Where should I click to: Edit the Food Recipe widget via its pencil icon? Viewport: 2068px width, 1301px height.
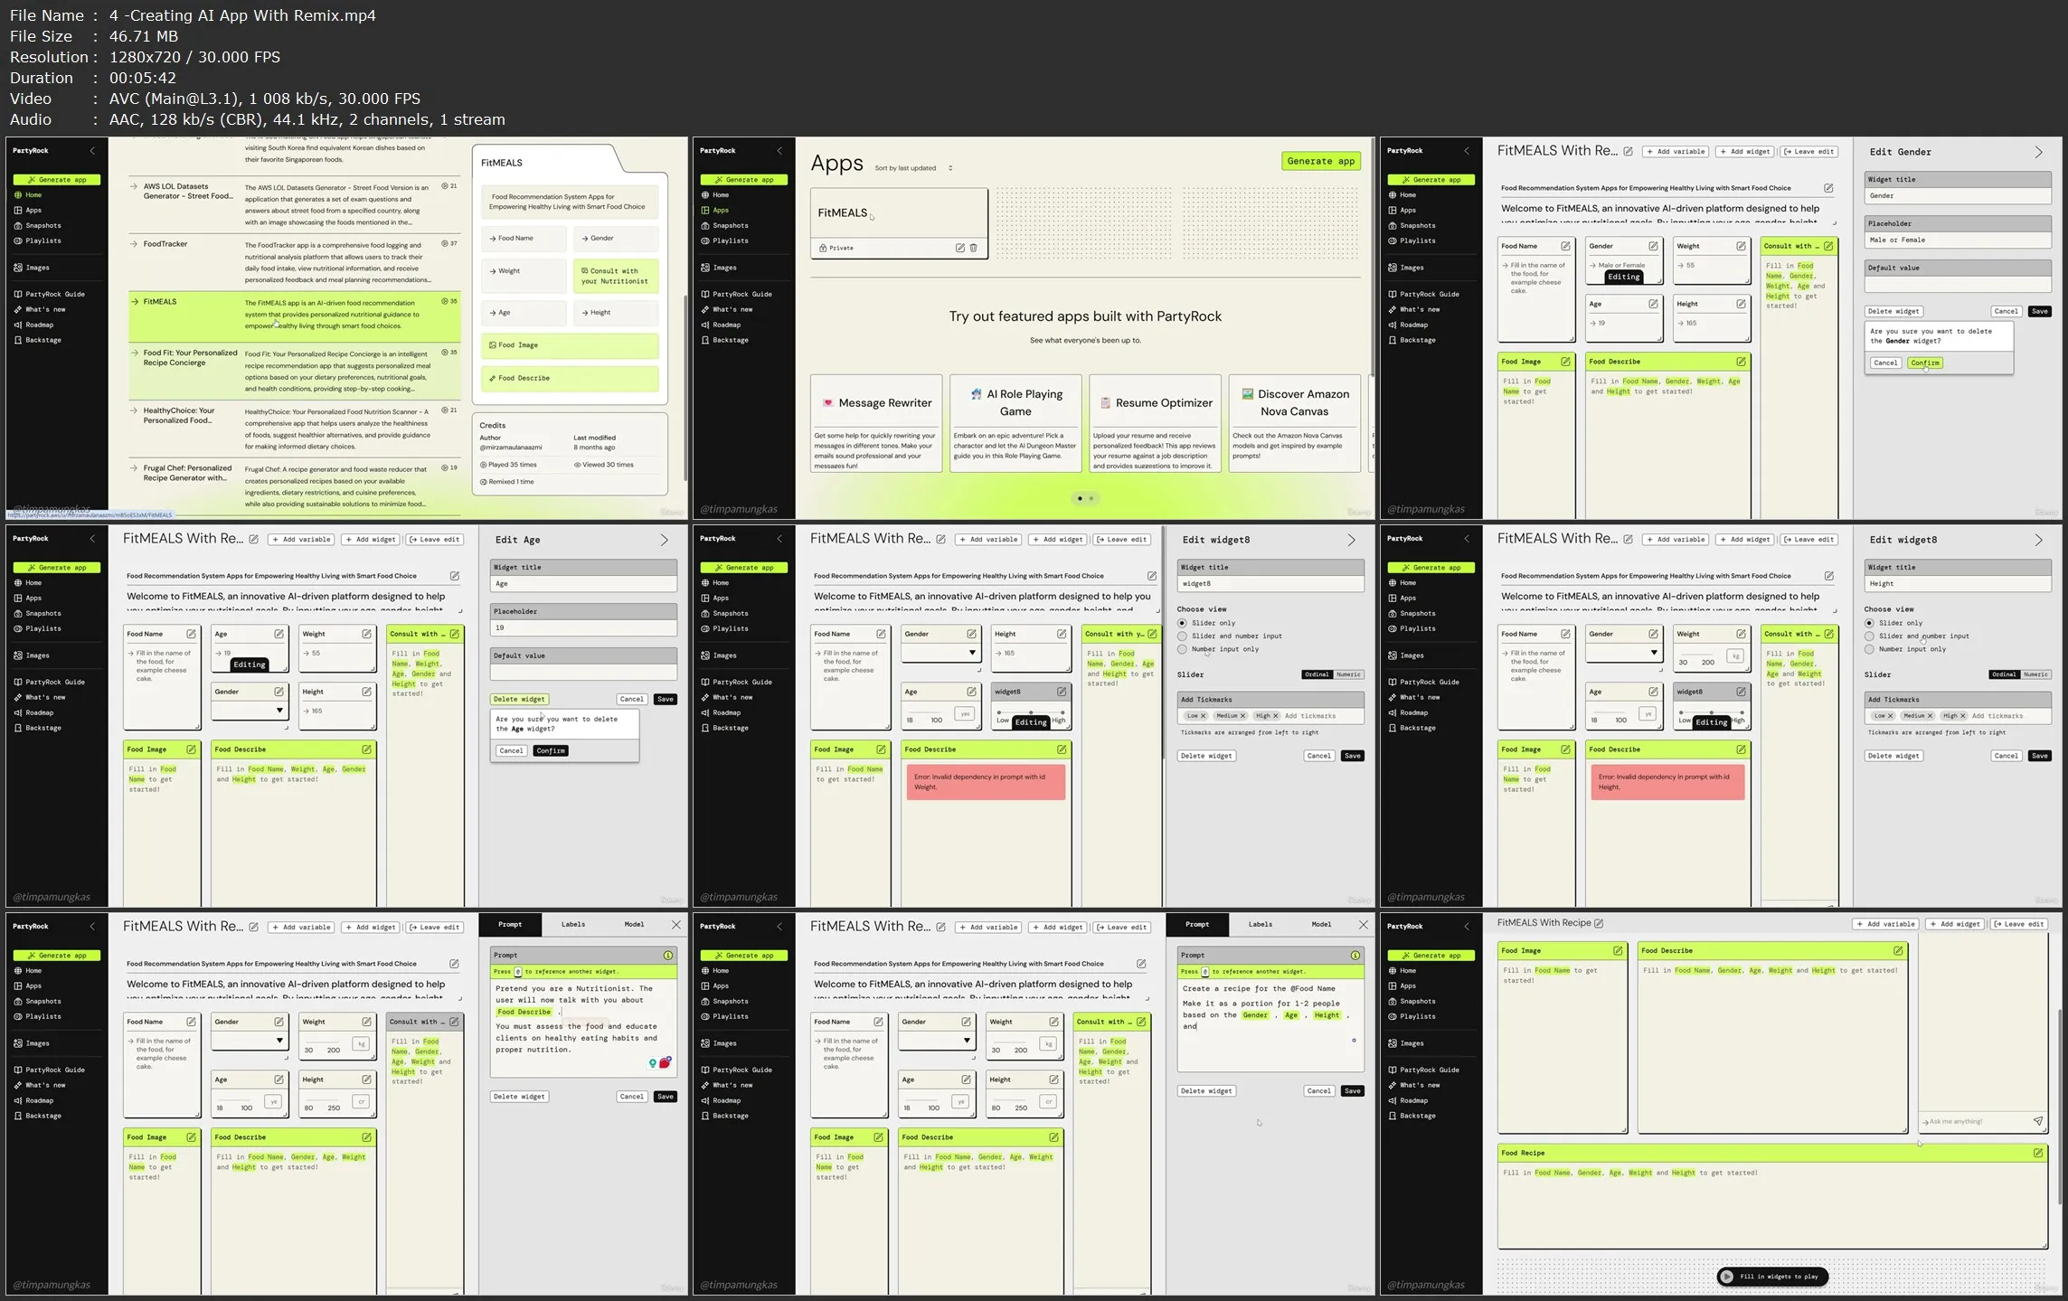(x=2038, y=1153)
